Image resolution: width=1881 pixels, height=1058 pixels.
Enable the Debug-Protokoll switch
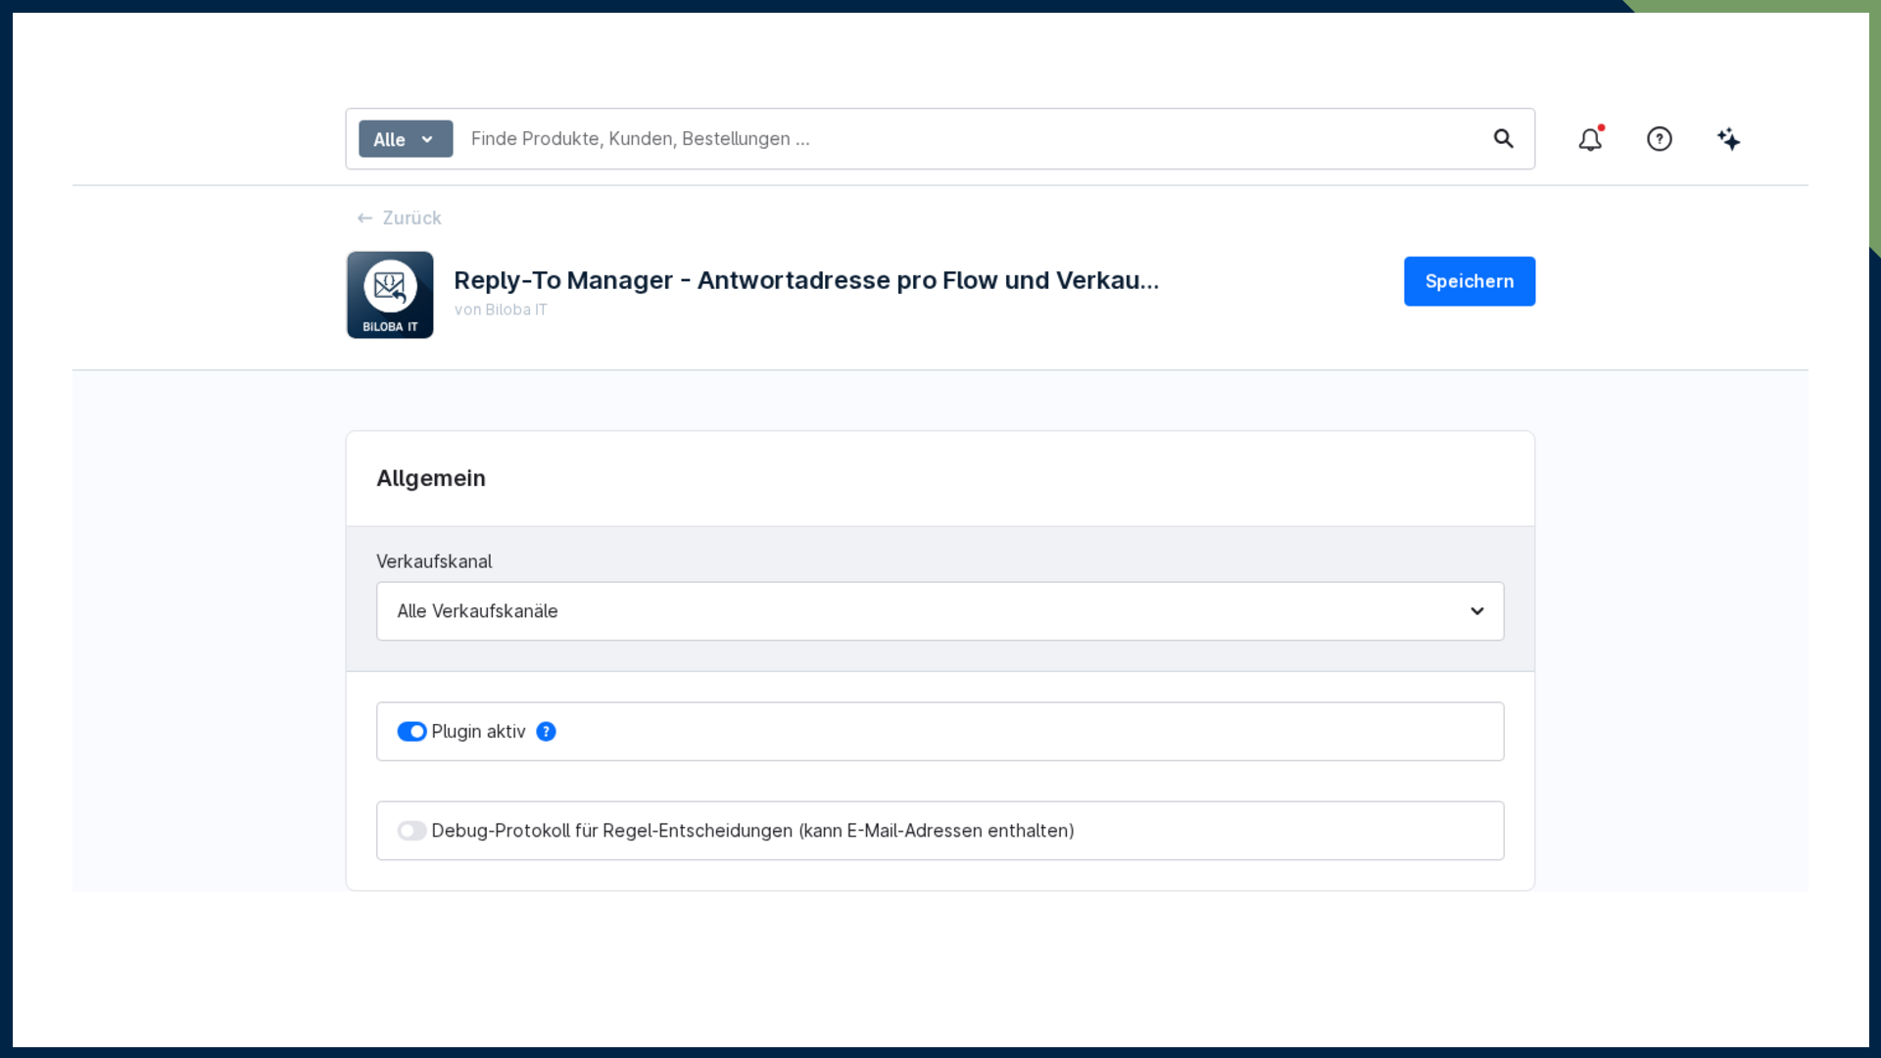pos(411,831)
